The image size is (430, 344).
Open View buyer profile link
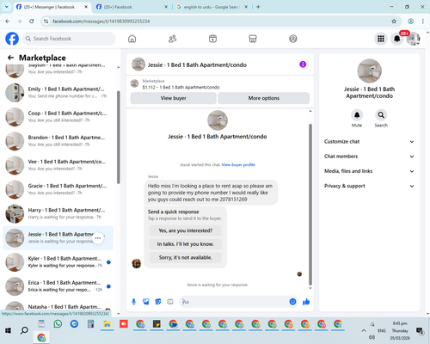pos(238,164)
